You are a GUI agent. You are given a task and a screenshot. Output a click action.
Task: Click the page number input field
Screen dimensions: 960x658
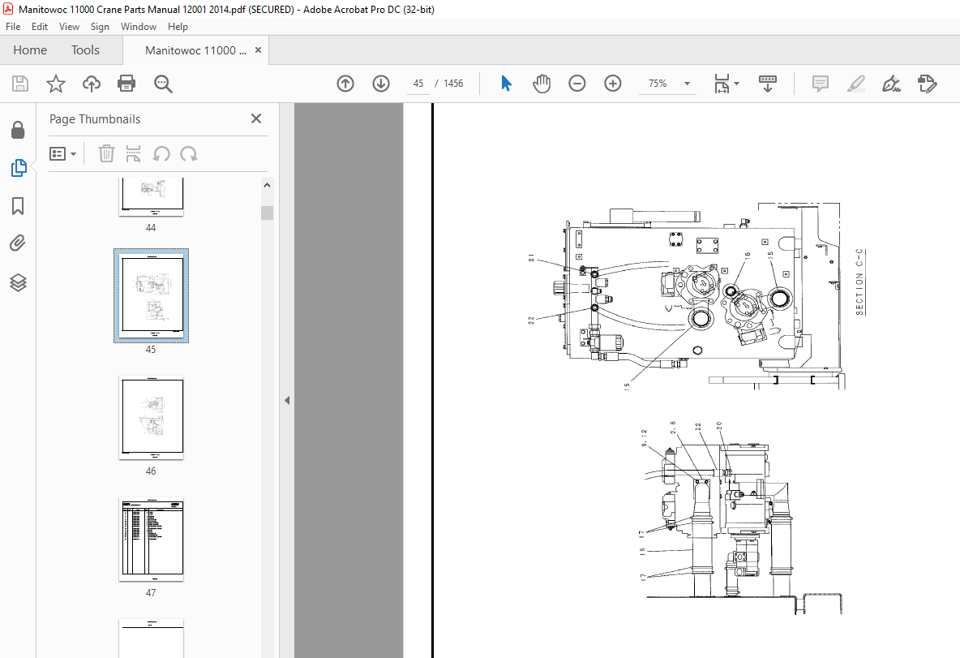point(418,84)
